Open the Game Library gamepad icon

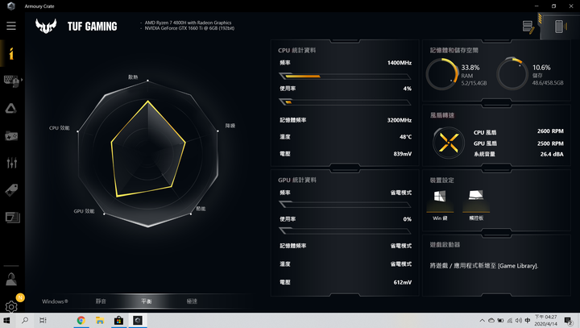click(11, 136)
